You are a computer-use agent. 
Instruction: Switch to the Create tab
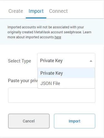pyautogui.click(x=16, y=11)
